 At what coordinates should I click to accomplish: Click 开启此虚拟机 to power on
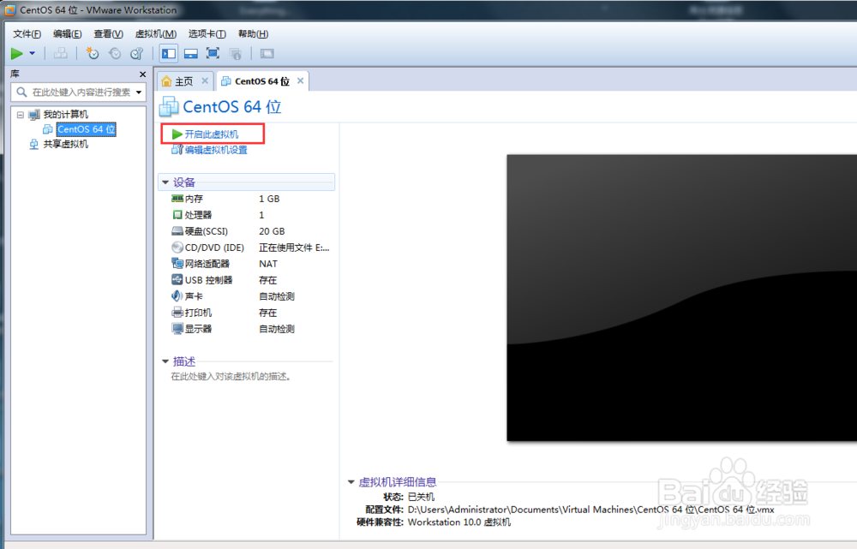(212, 134)
